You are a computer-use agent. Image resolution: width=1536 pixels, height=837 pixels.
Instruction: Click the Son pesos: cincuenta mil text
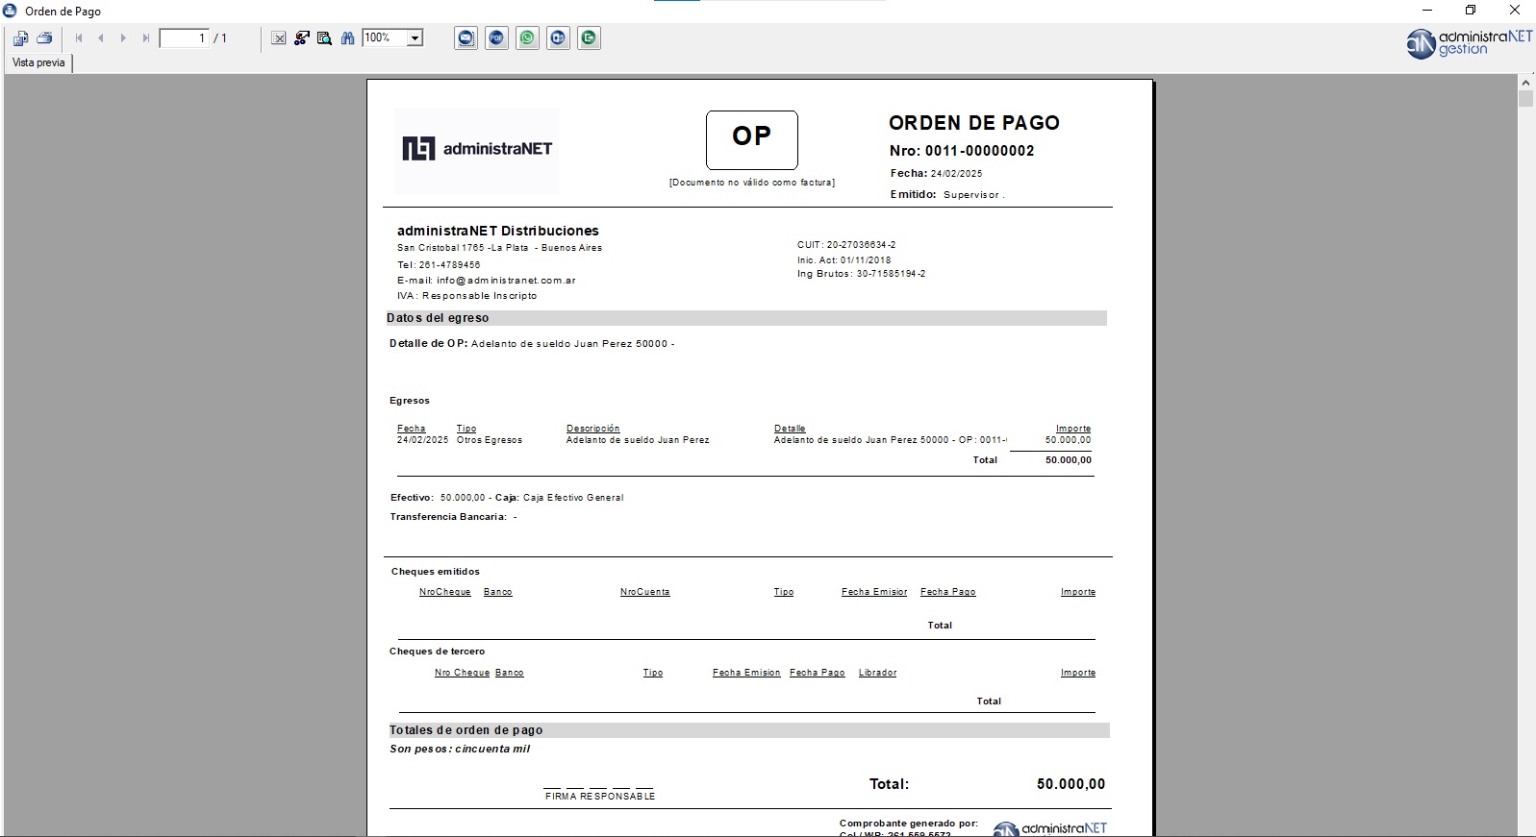pyautogui.click(x=460, y=750)
